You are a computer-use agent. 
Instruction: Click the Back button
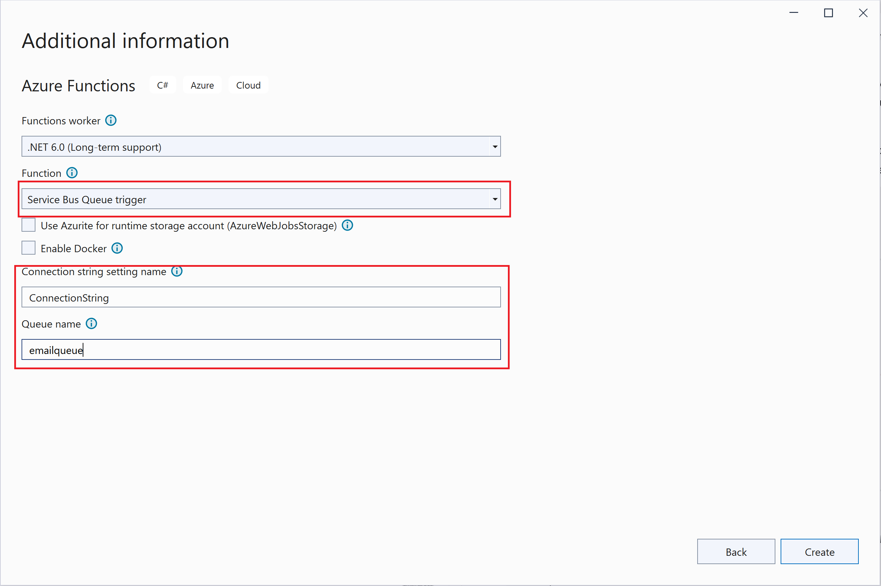coord(735,551)
